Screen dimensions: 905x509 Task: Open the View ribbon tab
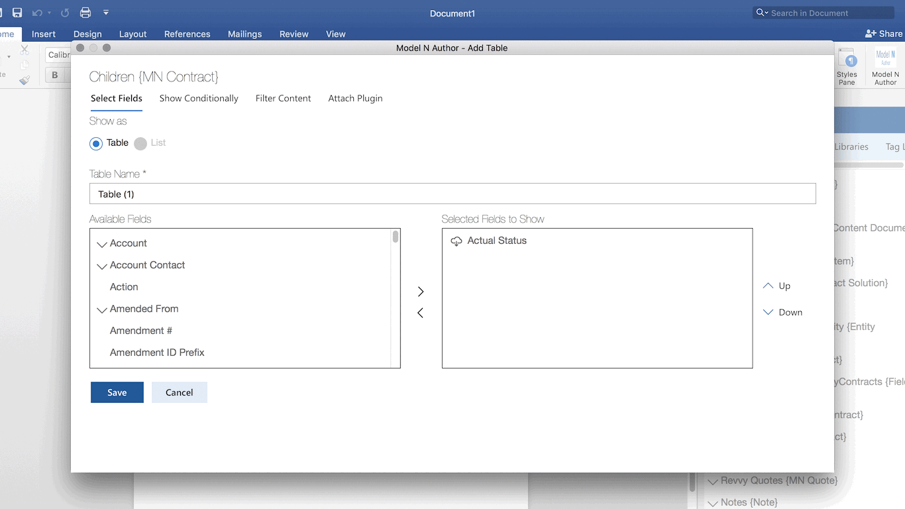tap(336, 34)
